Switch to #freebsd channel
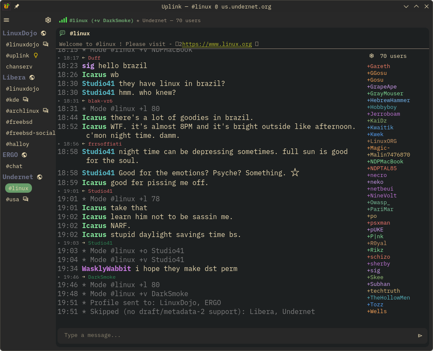Viewport: 433px width, 351px height. pyautogui.click(x=19, y=122)
